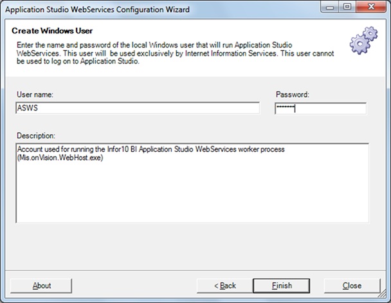The image size is (391, 303).
Task: Go back to the previous wizard step
Action: coord(224,285)
